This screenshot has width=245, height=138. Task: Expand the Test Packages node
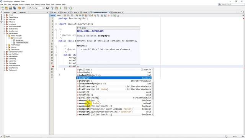pyautogui.click(x=7, y=45)
